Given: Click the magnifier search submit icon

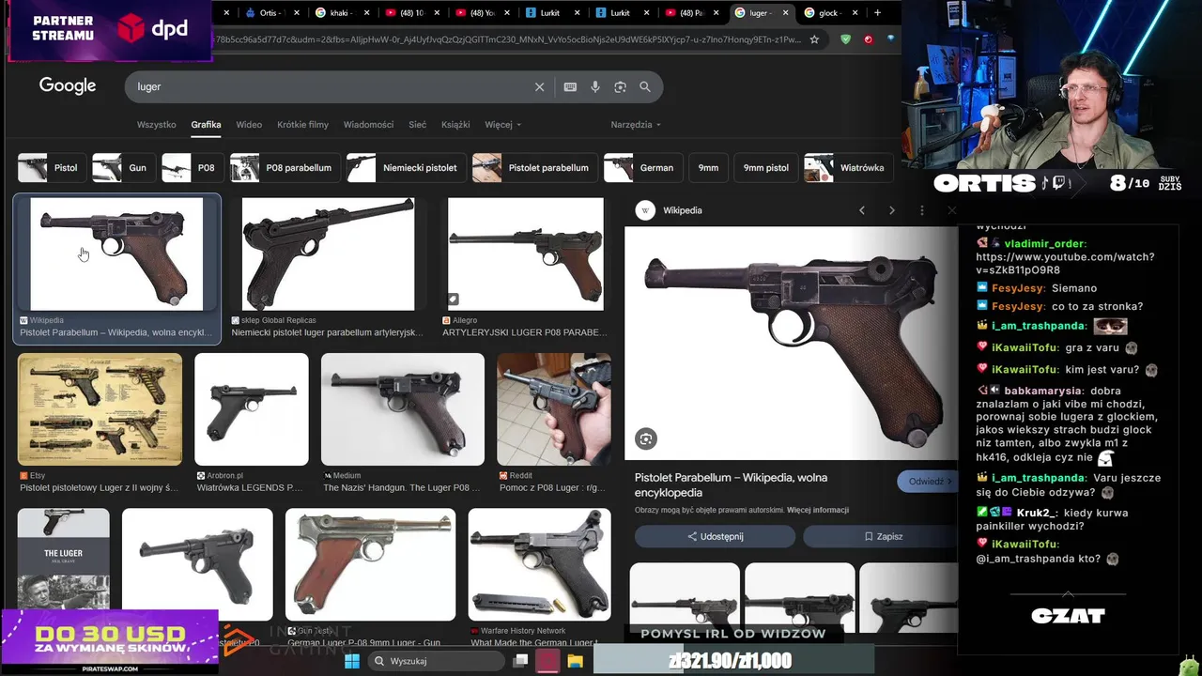Looking at the screenshot, I should [645, 86].
